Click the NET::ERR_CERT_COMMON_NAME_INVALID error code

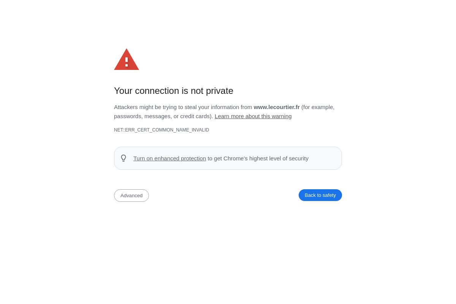(x=161, y=130)
